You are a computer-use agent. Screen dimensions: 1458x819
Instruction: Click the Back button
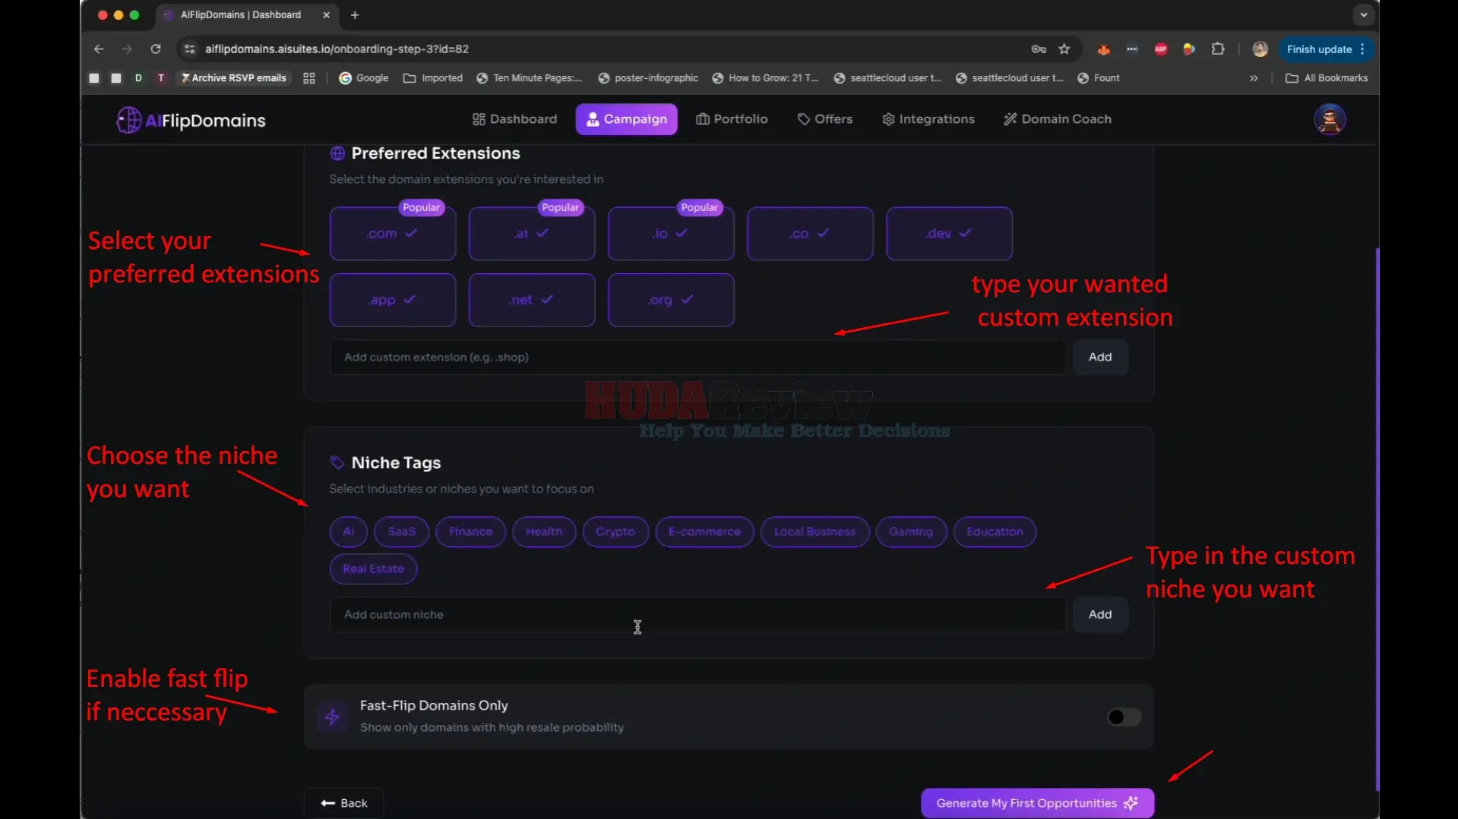[x=343, y=803]
